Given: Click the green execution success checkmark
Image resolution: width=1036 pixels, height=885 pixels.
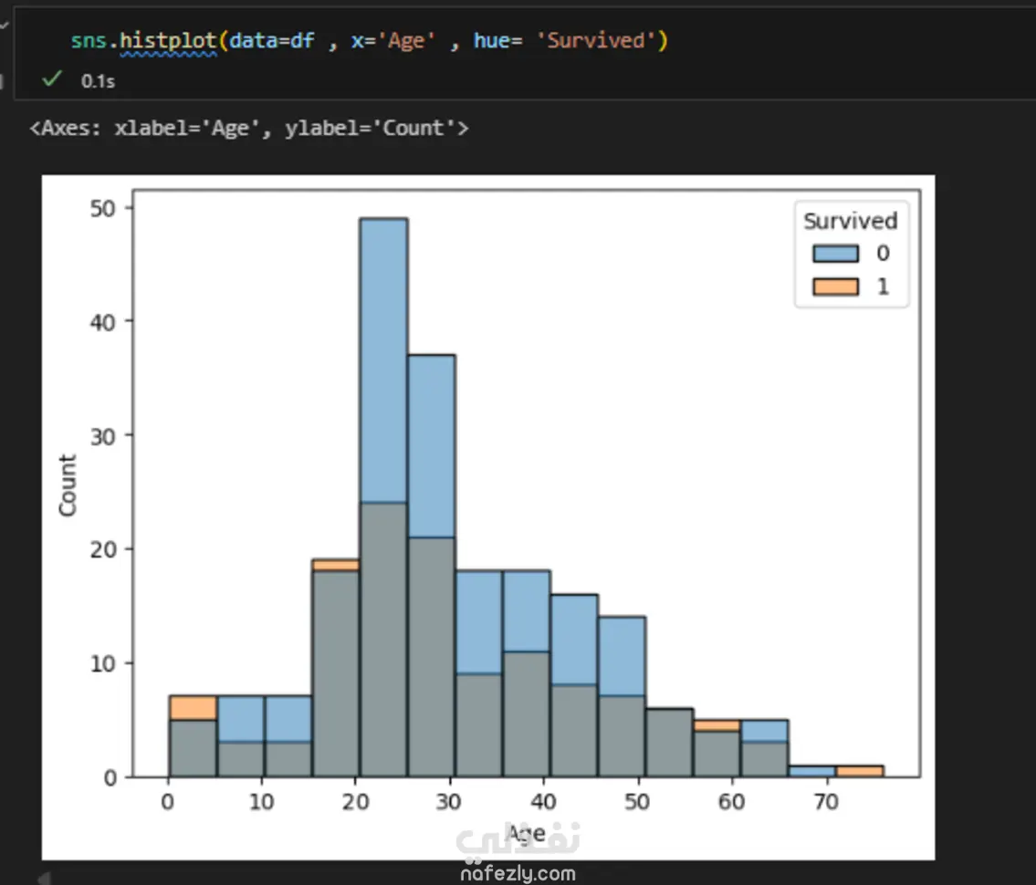Looking at the screenshot, I should (x=52, y=80).
